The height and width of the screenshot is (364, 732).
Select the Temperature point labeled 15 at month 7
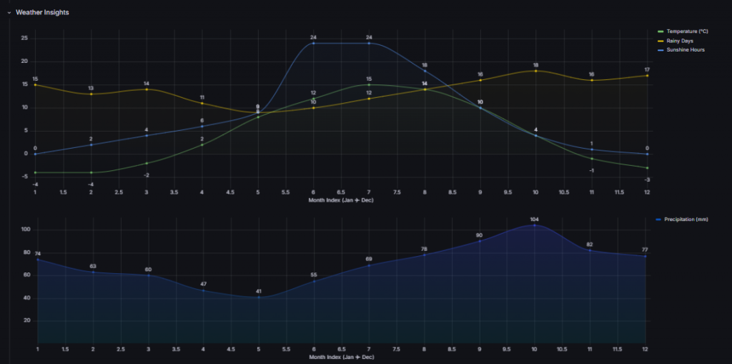point(369,84)
